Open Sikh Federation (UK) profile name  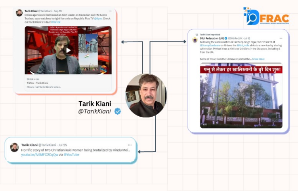[212, 38]
